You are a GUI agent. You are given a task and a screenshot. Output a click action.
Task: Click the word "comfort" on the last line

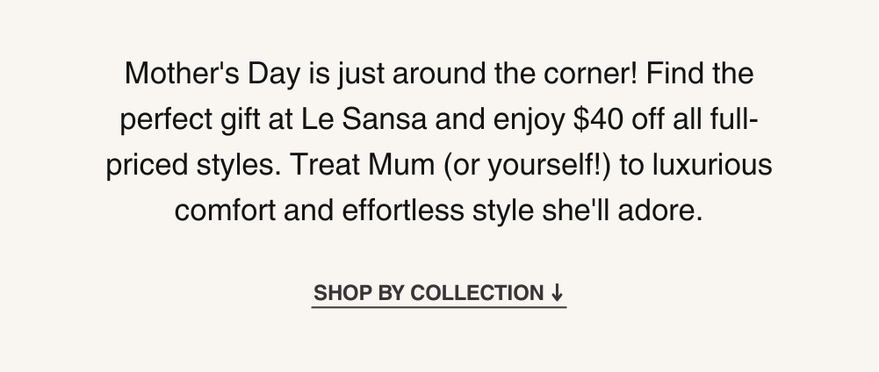pos(225,211)
